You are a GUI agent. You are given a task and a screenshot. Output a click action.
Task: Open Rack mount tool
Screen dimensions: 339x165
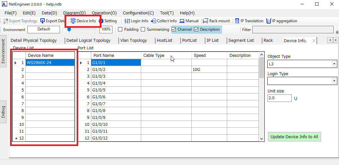[206, 21]
